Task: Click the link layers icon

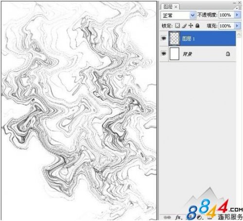Action: pos(167,217)
